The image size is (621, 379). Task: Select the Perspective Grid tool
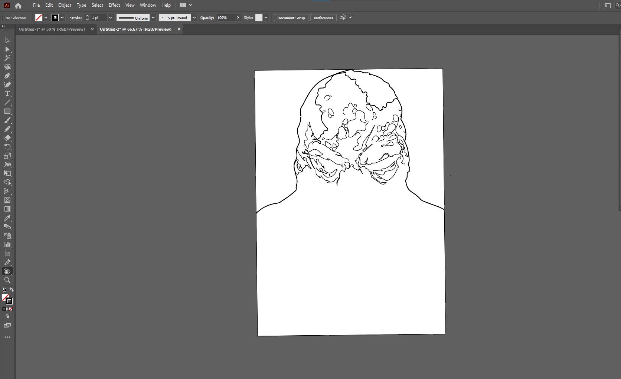click(x=7, y=191)
